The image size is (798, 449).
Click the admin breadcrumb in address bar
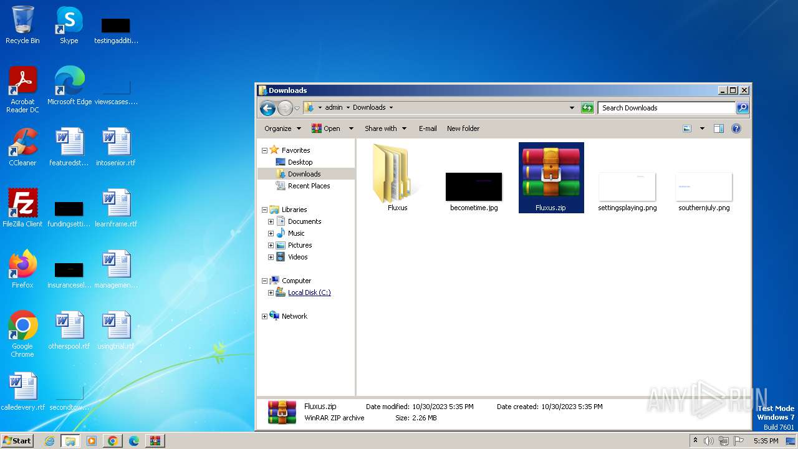[334, 107]
